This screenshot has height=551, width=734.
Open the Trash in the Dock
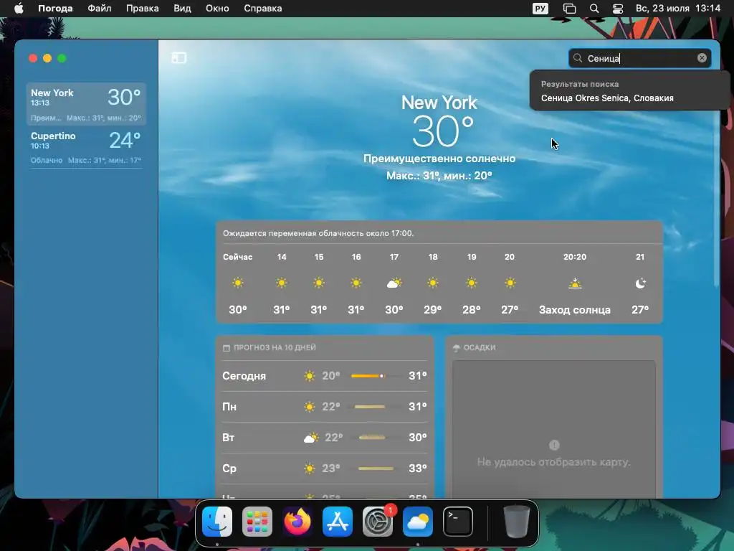pos(516,522)
